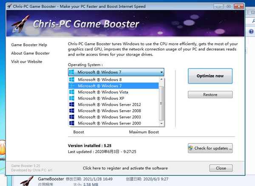Click the rocket logo in the banner
This screenshot has height=186, width=255.
[x=21, y=24]
